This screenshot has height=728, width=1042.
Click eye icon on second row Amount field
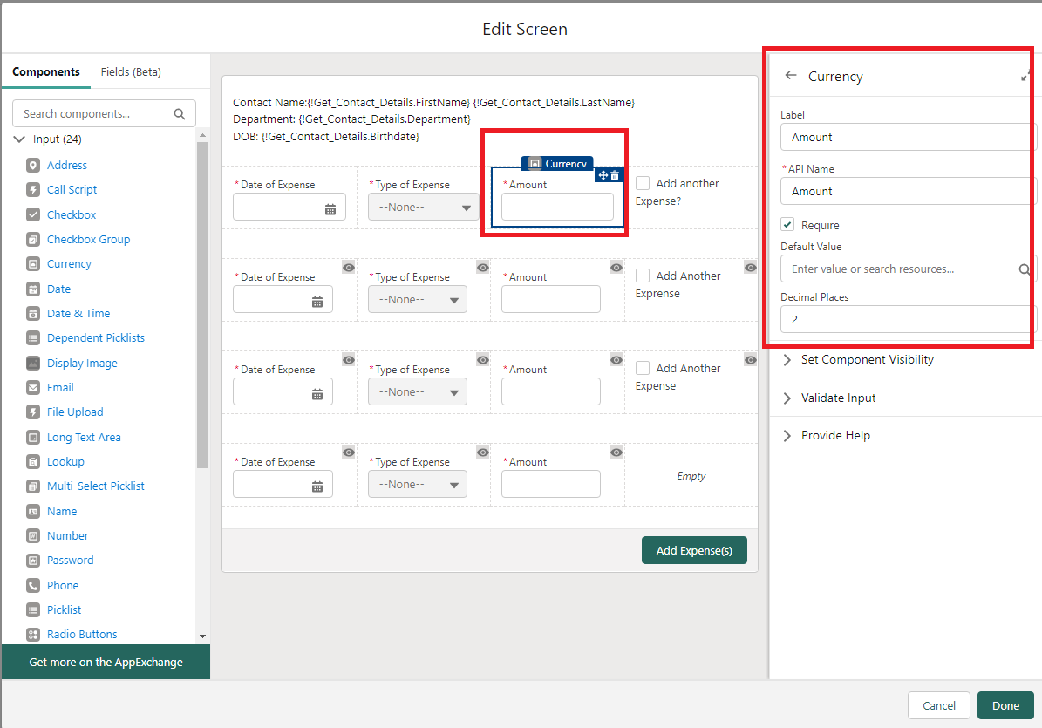pos(616,267)
